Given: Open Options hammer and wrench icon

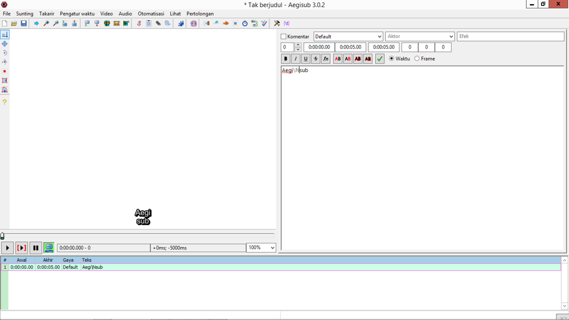Looking at the screenshot, I should coord(277,23).
